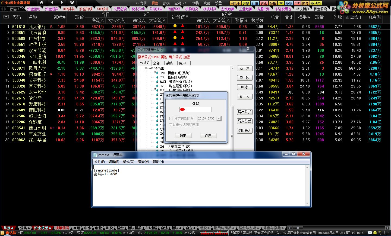Screen dimensions: 391x236
Task: Click the 临时导入 button
Action: click(x=245, y=131)
